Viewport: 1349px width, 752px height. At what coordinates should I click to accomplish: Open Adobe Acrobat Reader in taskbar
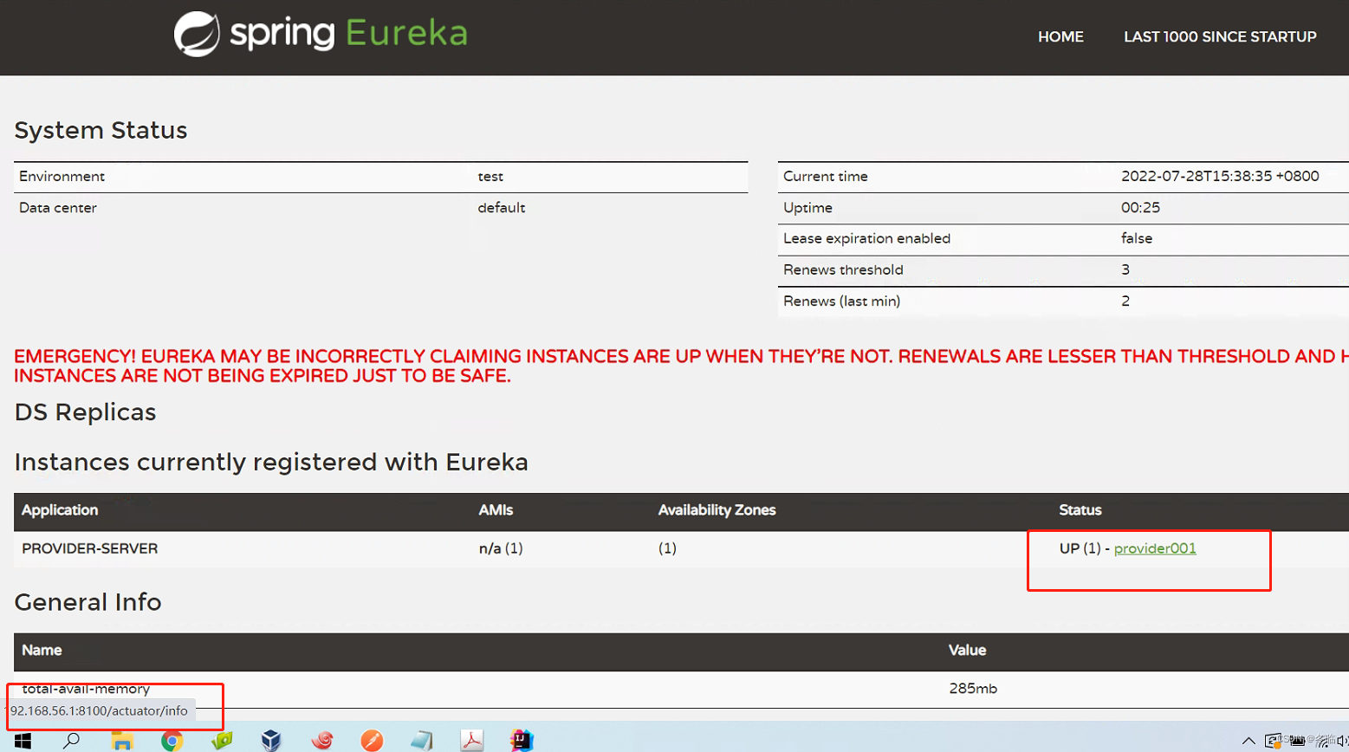click(471, 740)
